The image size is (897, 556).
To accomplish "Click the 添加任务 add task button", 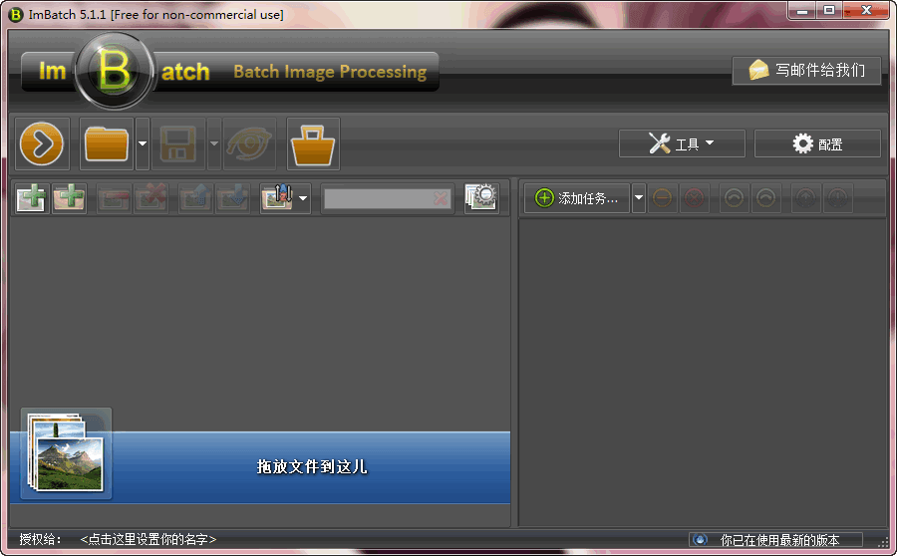I will pos(577,198).
